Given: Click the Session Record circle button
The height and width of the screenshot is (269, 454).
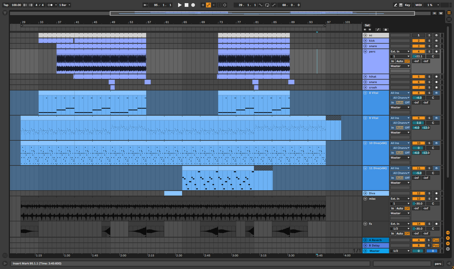Looking at the screenshot, I should click(225, 5).
